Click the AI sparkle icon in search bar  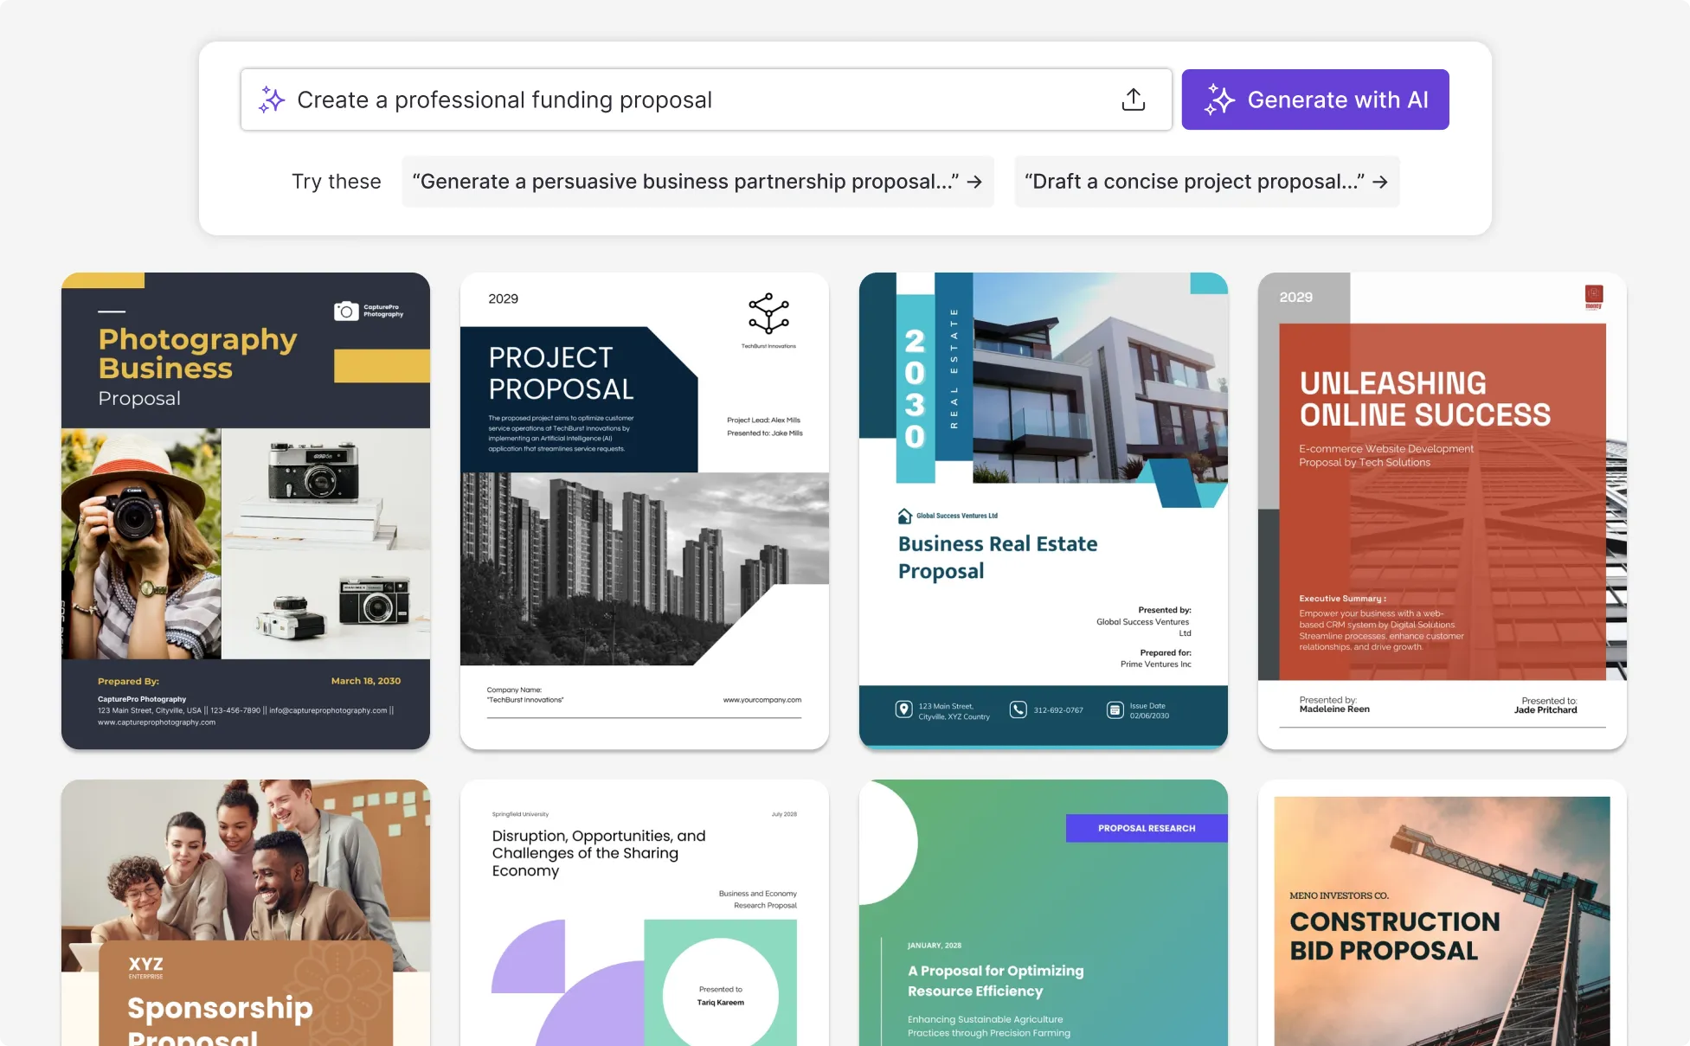pos(269,99)
